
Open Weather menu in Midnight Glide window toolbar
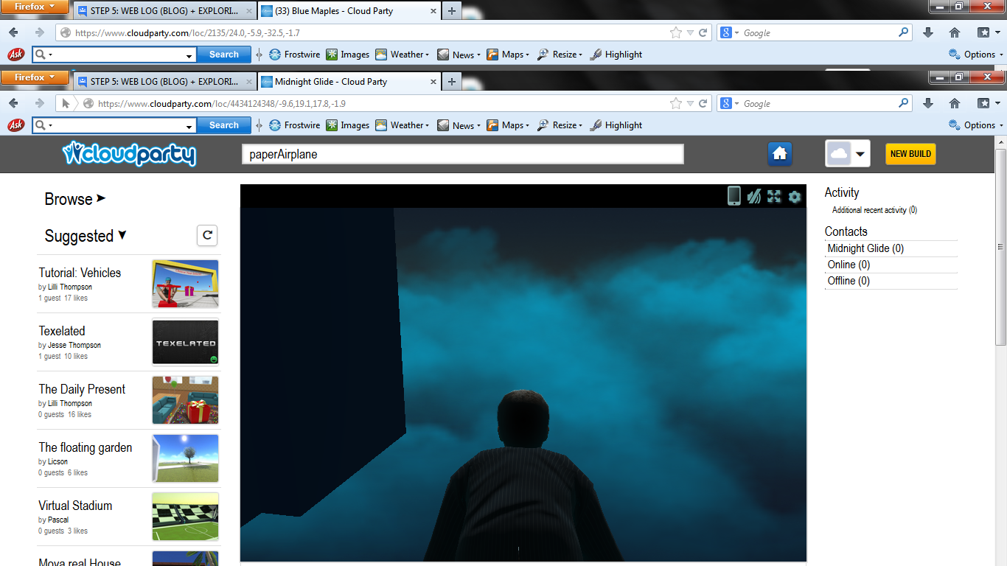click(x=403, y=125)
